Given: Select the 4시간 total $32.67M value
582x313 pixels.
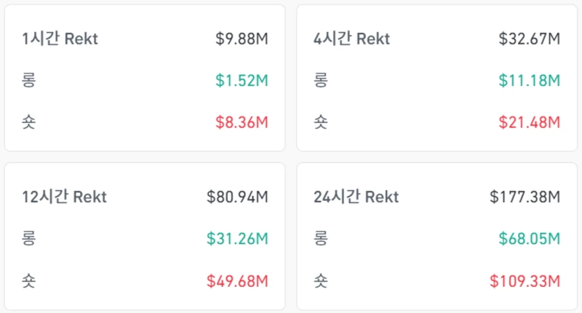Looking at the screenshot, I should tap(529, 39).
